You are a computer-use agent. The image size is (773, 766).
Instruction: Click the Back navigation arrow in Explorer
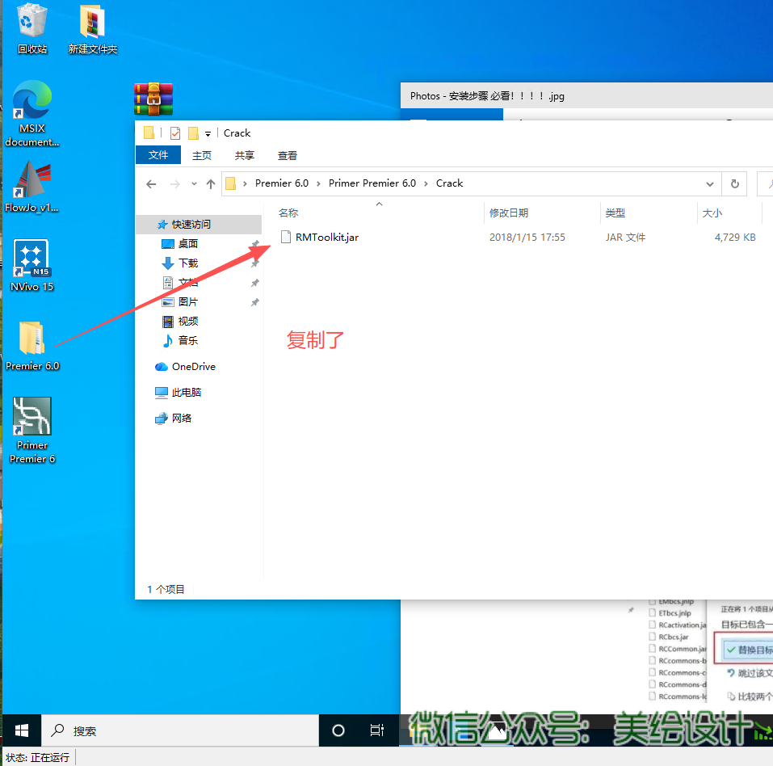(151, 184)
